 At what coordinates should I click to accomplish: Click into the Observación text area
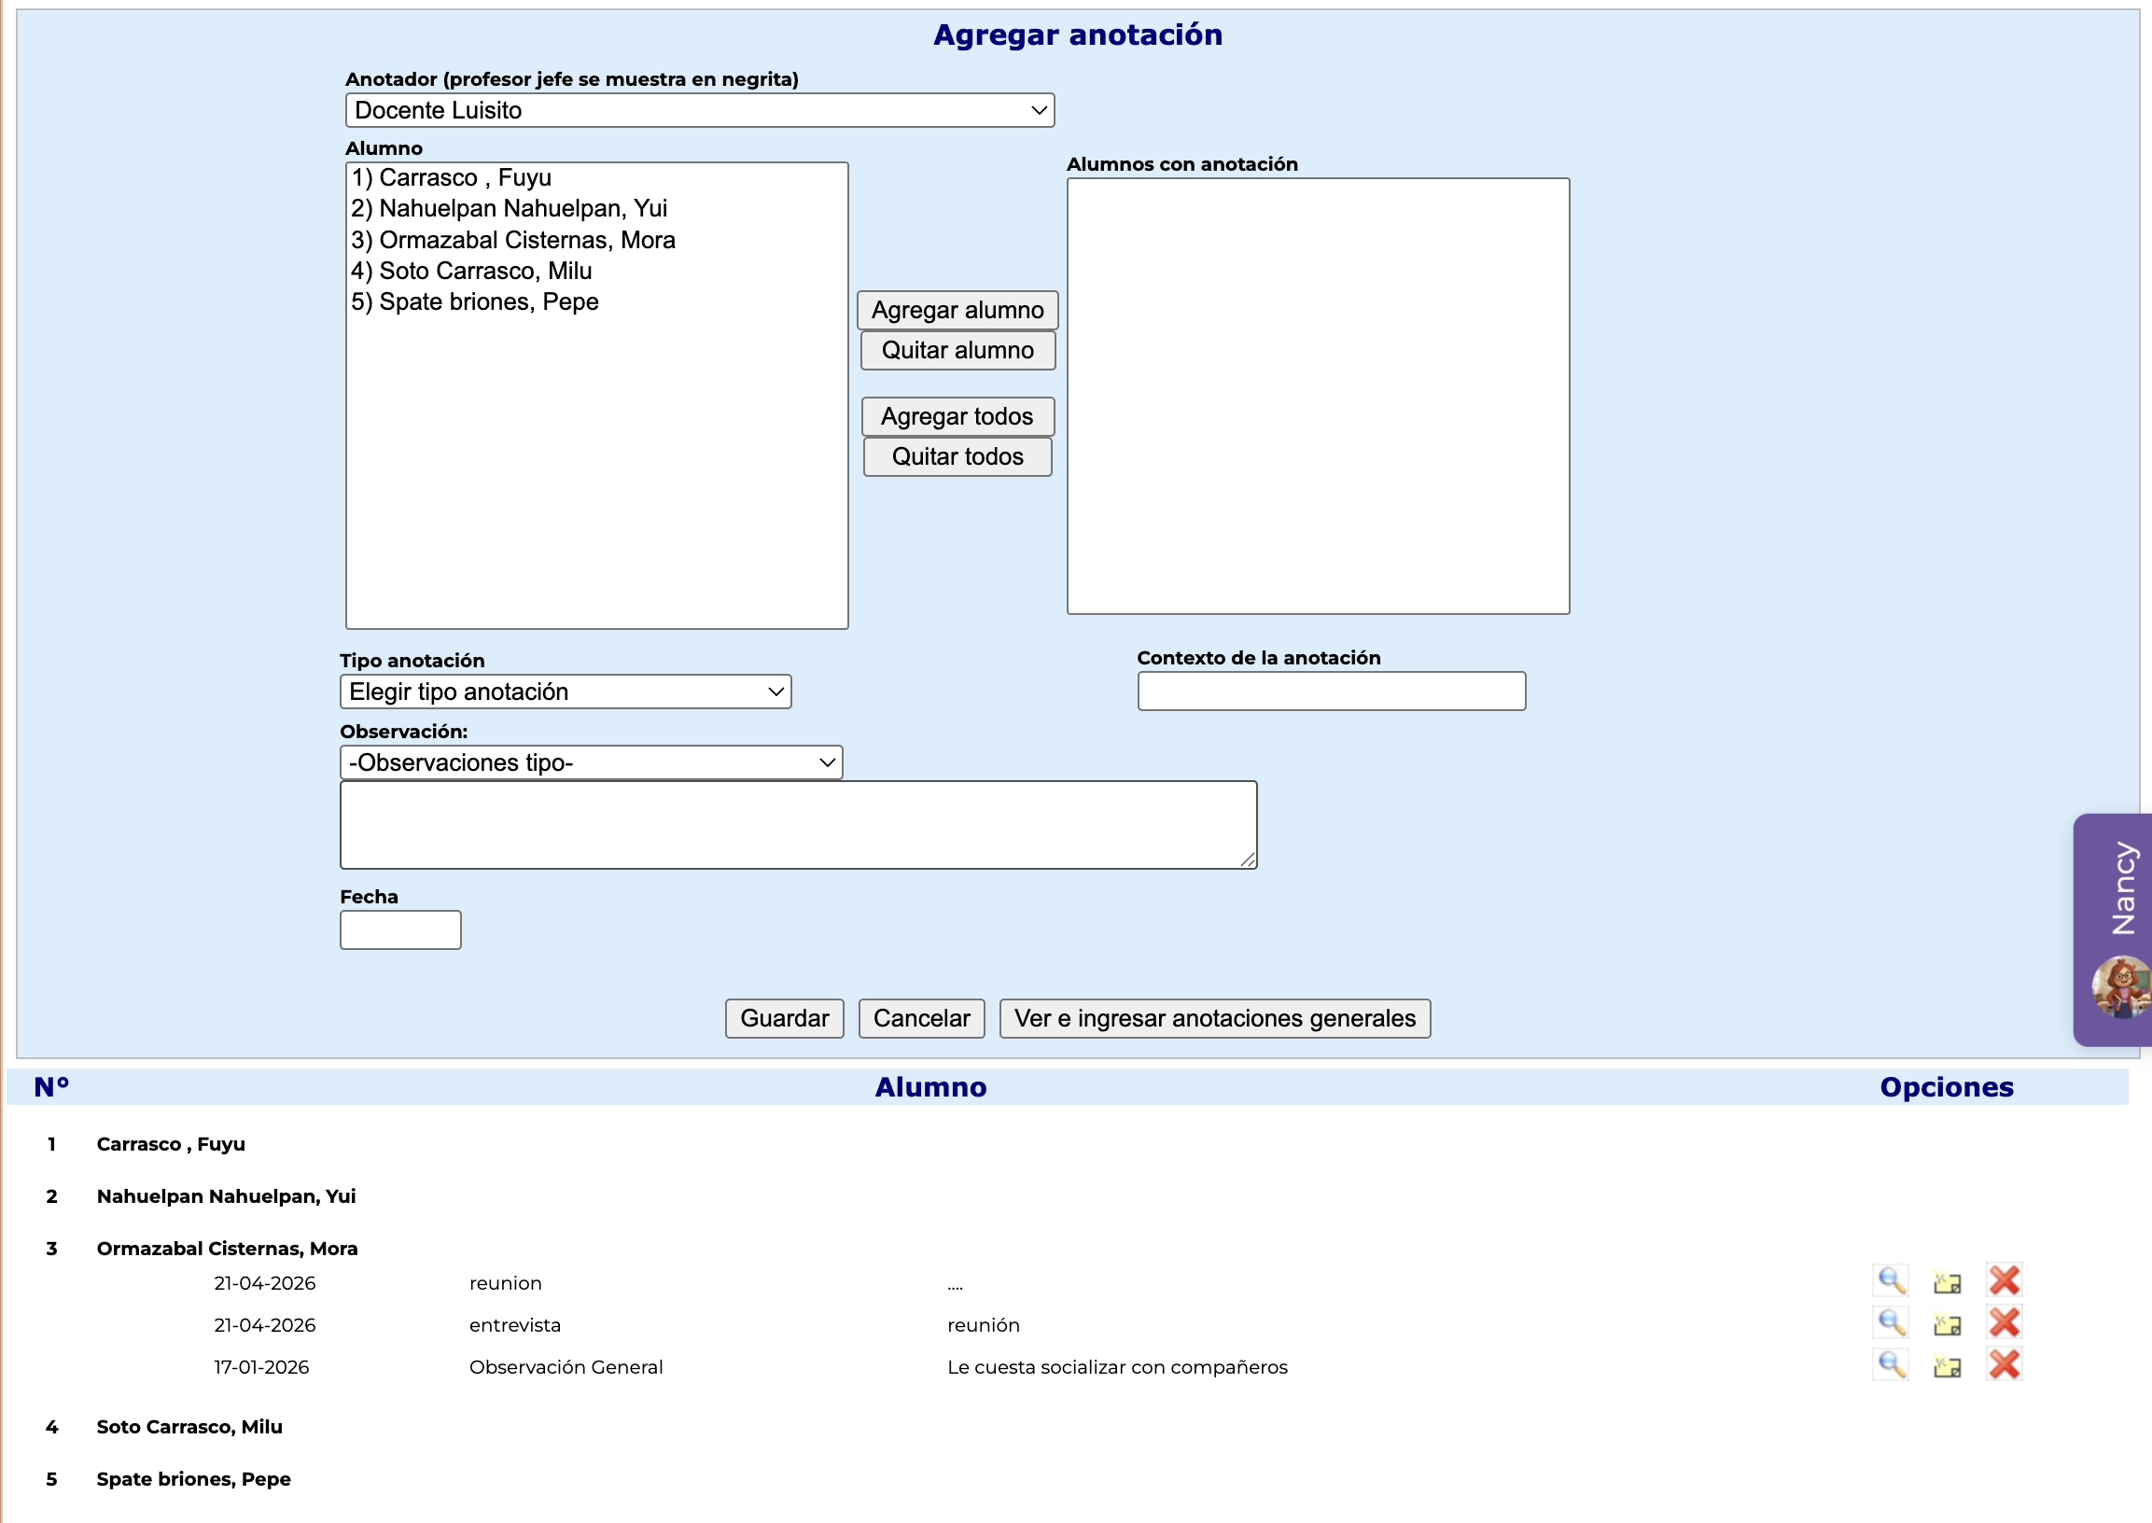[x=798, y=825]
